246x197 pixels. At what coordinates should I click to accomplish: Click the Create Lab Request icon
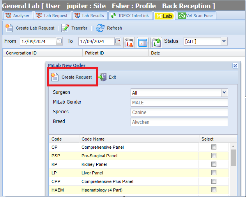click(x=9, y=28)
